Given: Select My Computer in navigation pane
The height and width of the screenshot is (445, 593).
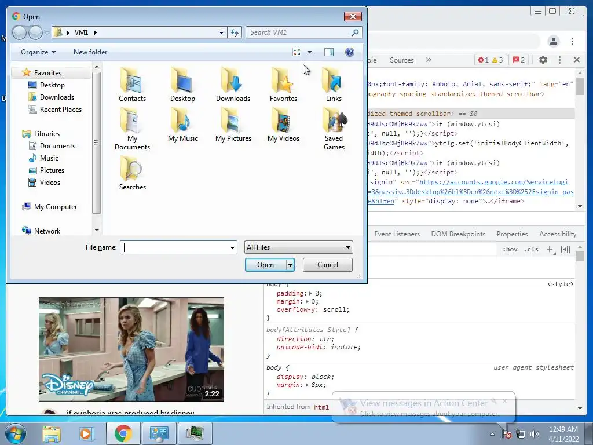Looking at the screenshot, I should [x=50, y=207].
